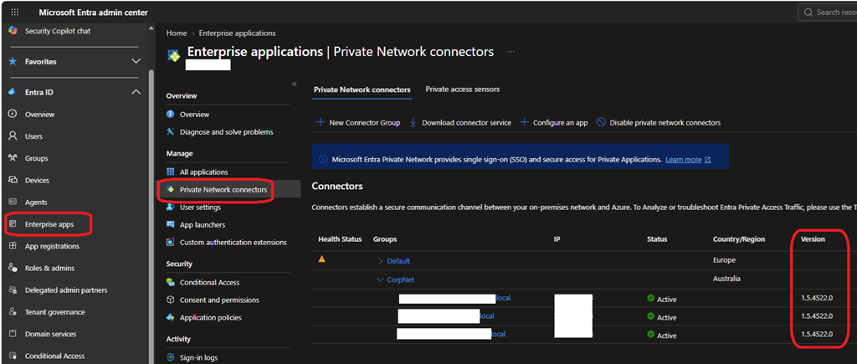This screenshot has width=857, height=364.
Task: Click the sidebar Overview info icon under Entra ID
Action: tap(13, 115)
